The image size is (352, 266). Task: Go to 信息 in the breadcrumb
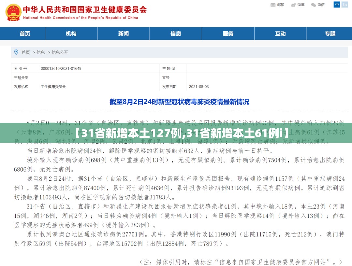point(41,52)
